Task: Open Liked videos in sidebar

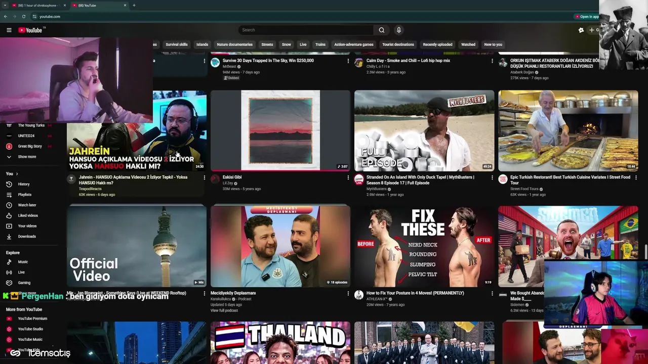Action: [x=28, y=216]
